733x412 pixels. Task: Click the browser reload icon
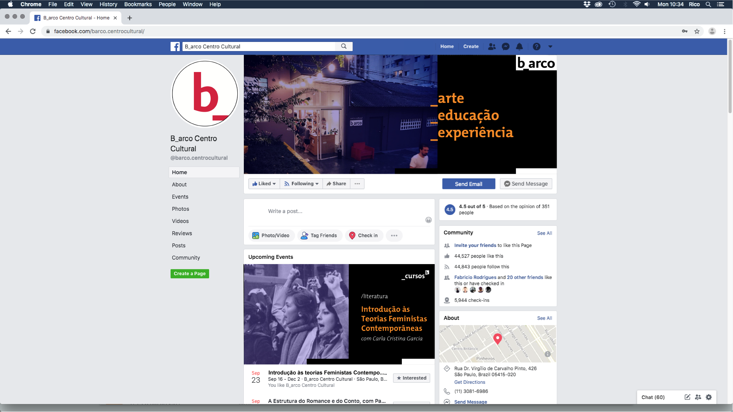33,31
